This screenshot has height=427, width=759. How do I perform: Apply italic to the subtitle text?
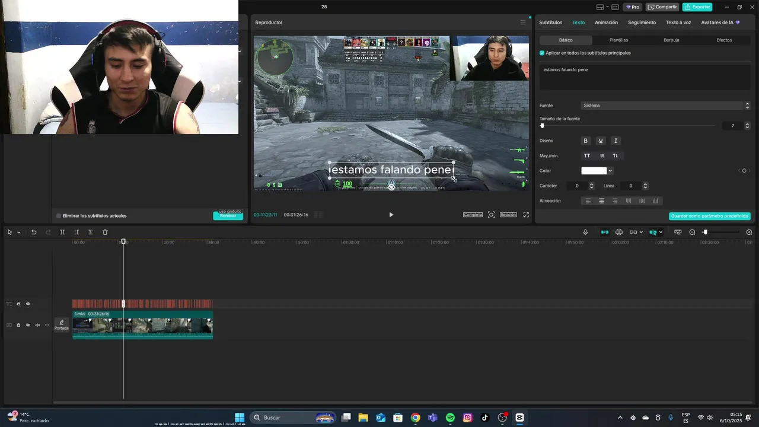coord(616,141)
